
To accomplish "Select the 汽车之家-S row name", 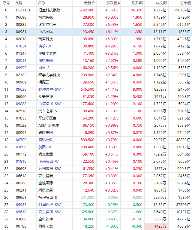I will click(x=48, y=111).
